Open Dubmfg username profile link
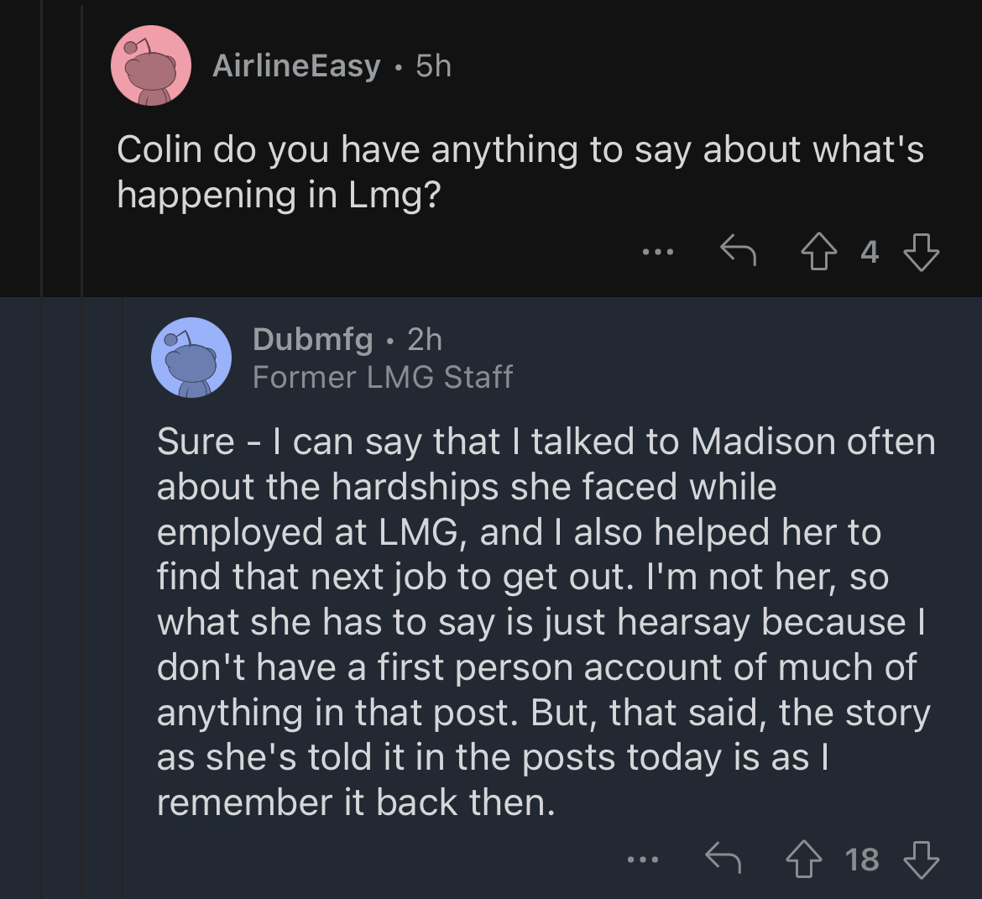 312,340
